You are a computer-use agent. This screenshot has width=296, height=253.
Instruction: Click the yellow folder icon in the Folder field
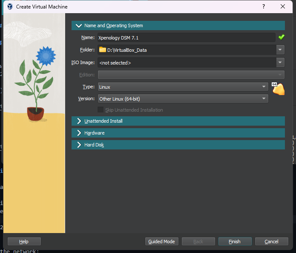pos(103,50)
